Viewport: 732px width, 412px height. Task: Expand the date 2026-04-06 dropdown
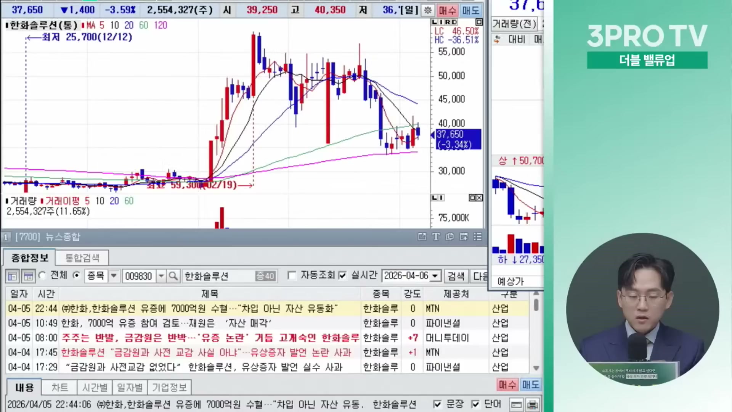tap(435, 276)
